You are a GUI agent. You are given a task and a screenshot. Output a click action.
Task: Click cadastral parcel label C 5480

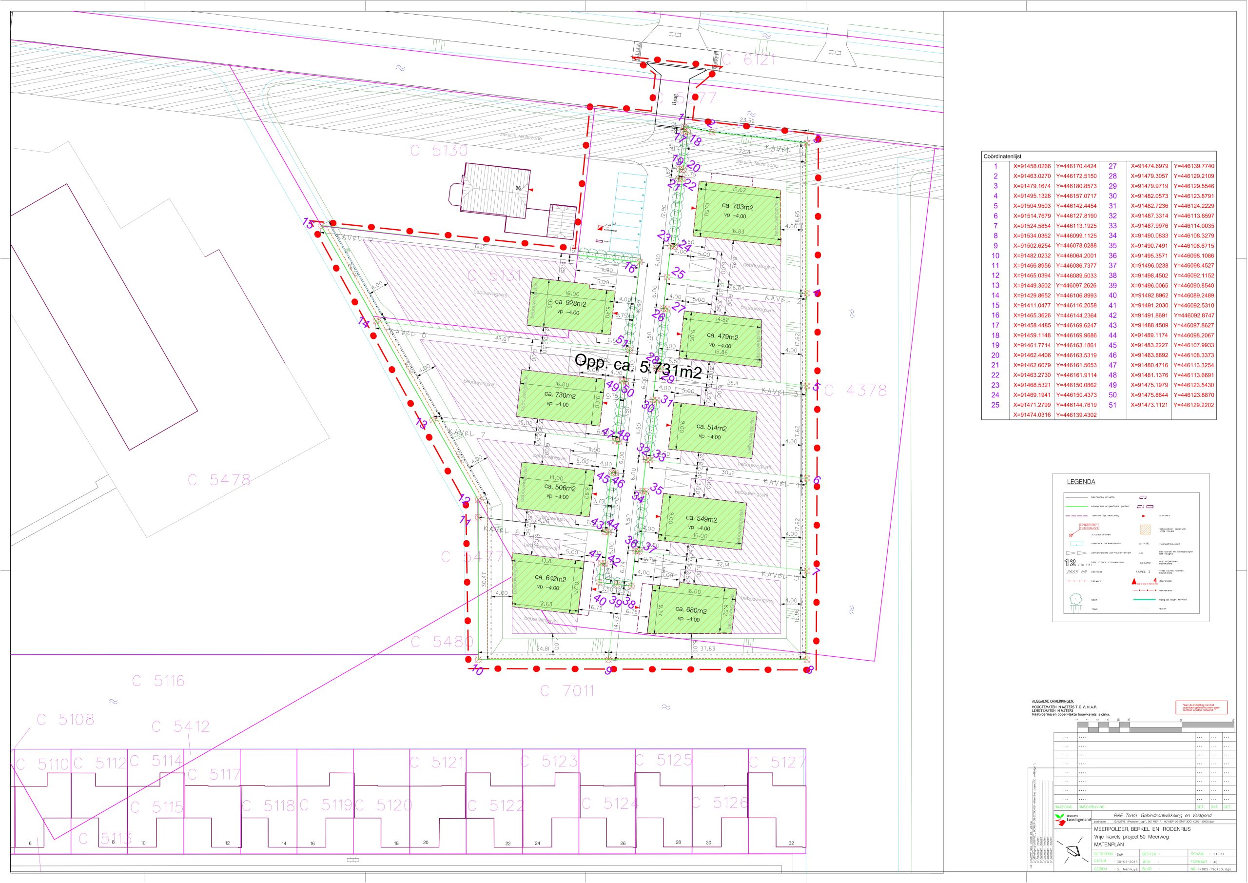tap(442, 642)
